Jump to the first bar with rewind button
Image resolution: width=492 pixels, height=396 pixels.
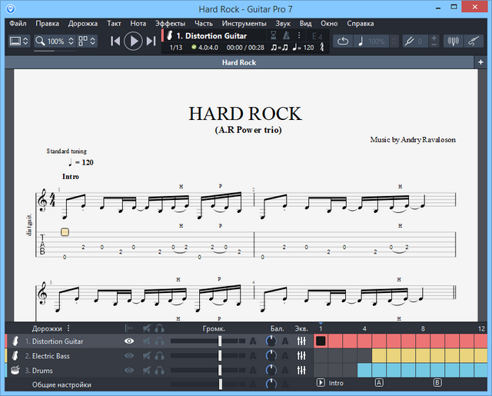[115, 41]
